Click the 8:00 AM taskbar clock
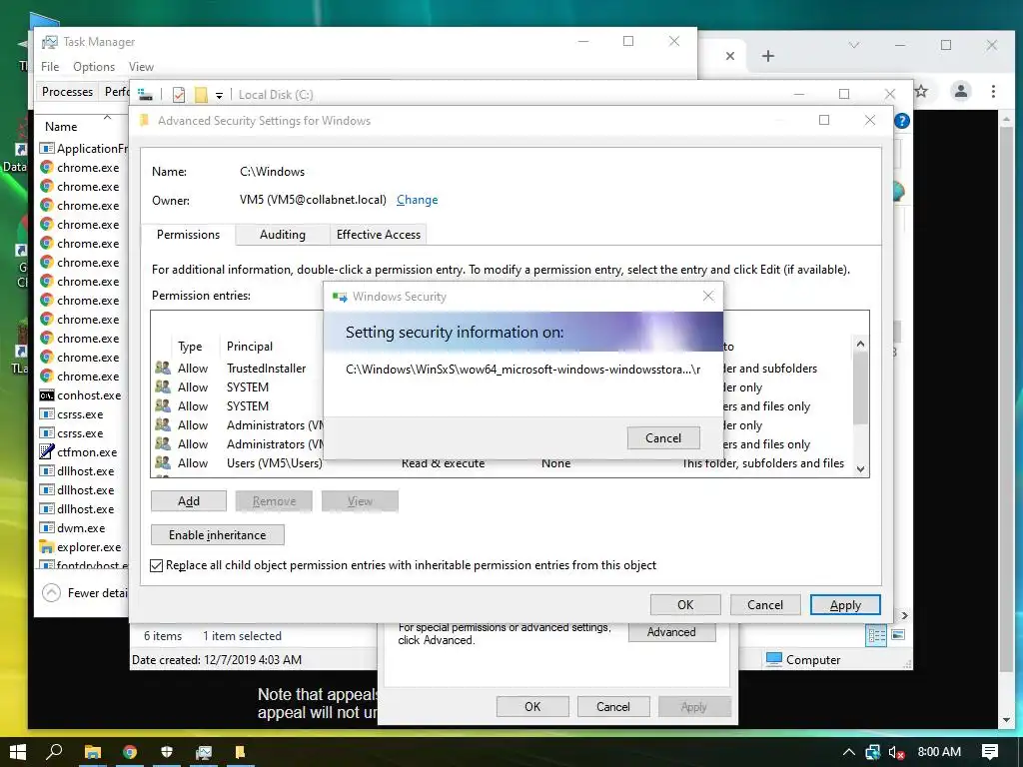The width and height of the screenshot is (1023, 767). tap(939, 752)
